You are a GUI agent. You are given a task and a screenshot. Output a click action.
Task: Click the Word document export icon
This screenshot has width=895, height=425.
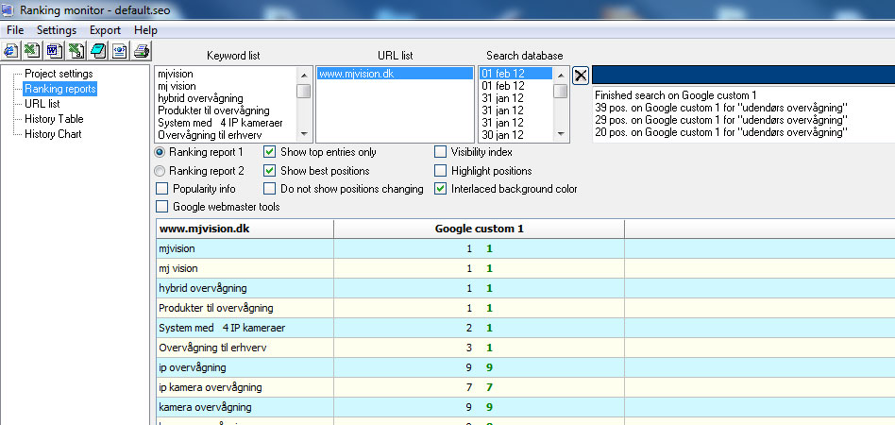54,51
